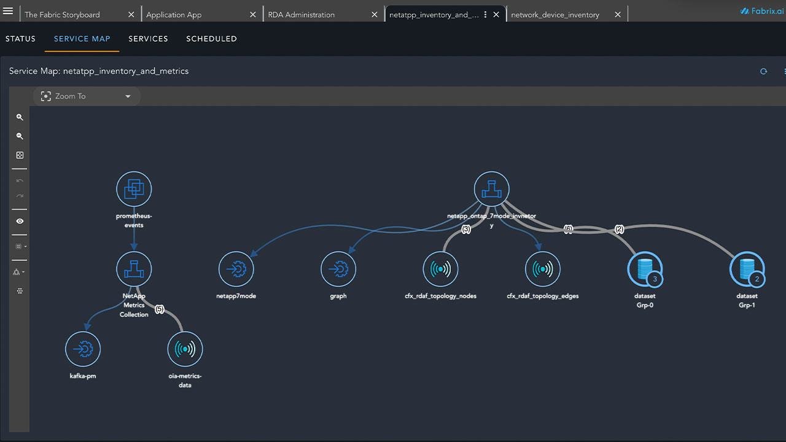
Task: Click the zoom out magnifier icon
Action: point(20,136)
